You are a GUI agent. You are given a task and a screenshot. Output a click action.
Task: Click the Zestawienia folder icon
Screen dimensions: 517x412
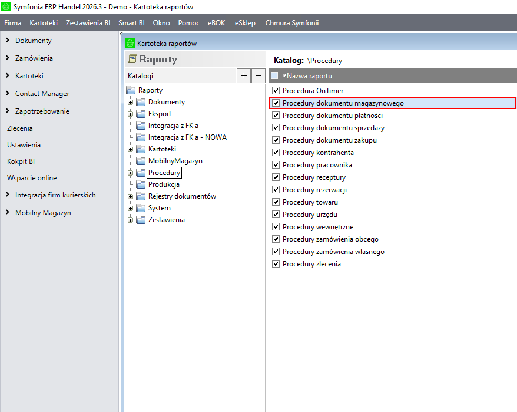(141, 220)
